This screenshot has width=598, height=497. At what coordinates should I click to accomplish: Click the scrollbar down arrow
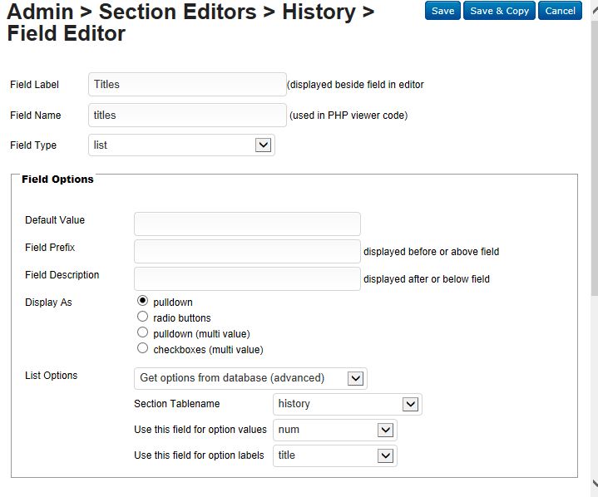click(x=594, y=482)
